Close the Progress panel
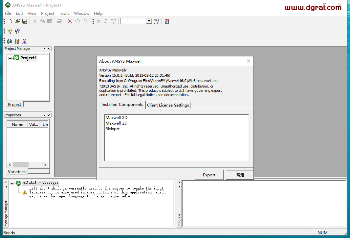Screen dimensions: 350x238 (179, 182)
